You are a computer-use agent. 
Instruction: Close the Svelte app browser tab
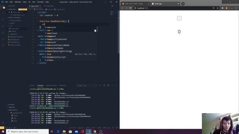tap(178, 4)
